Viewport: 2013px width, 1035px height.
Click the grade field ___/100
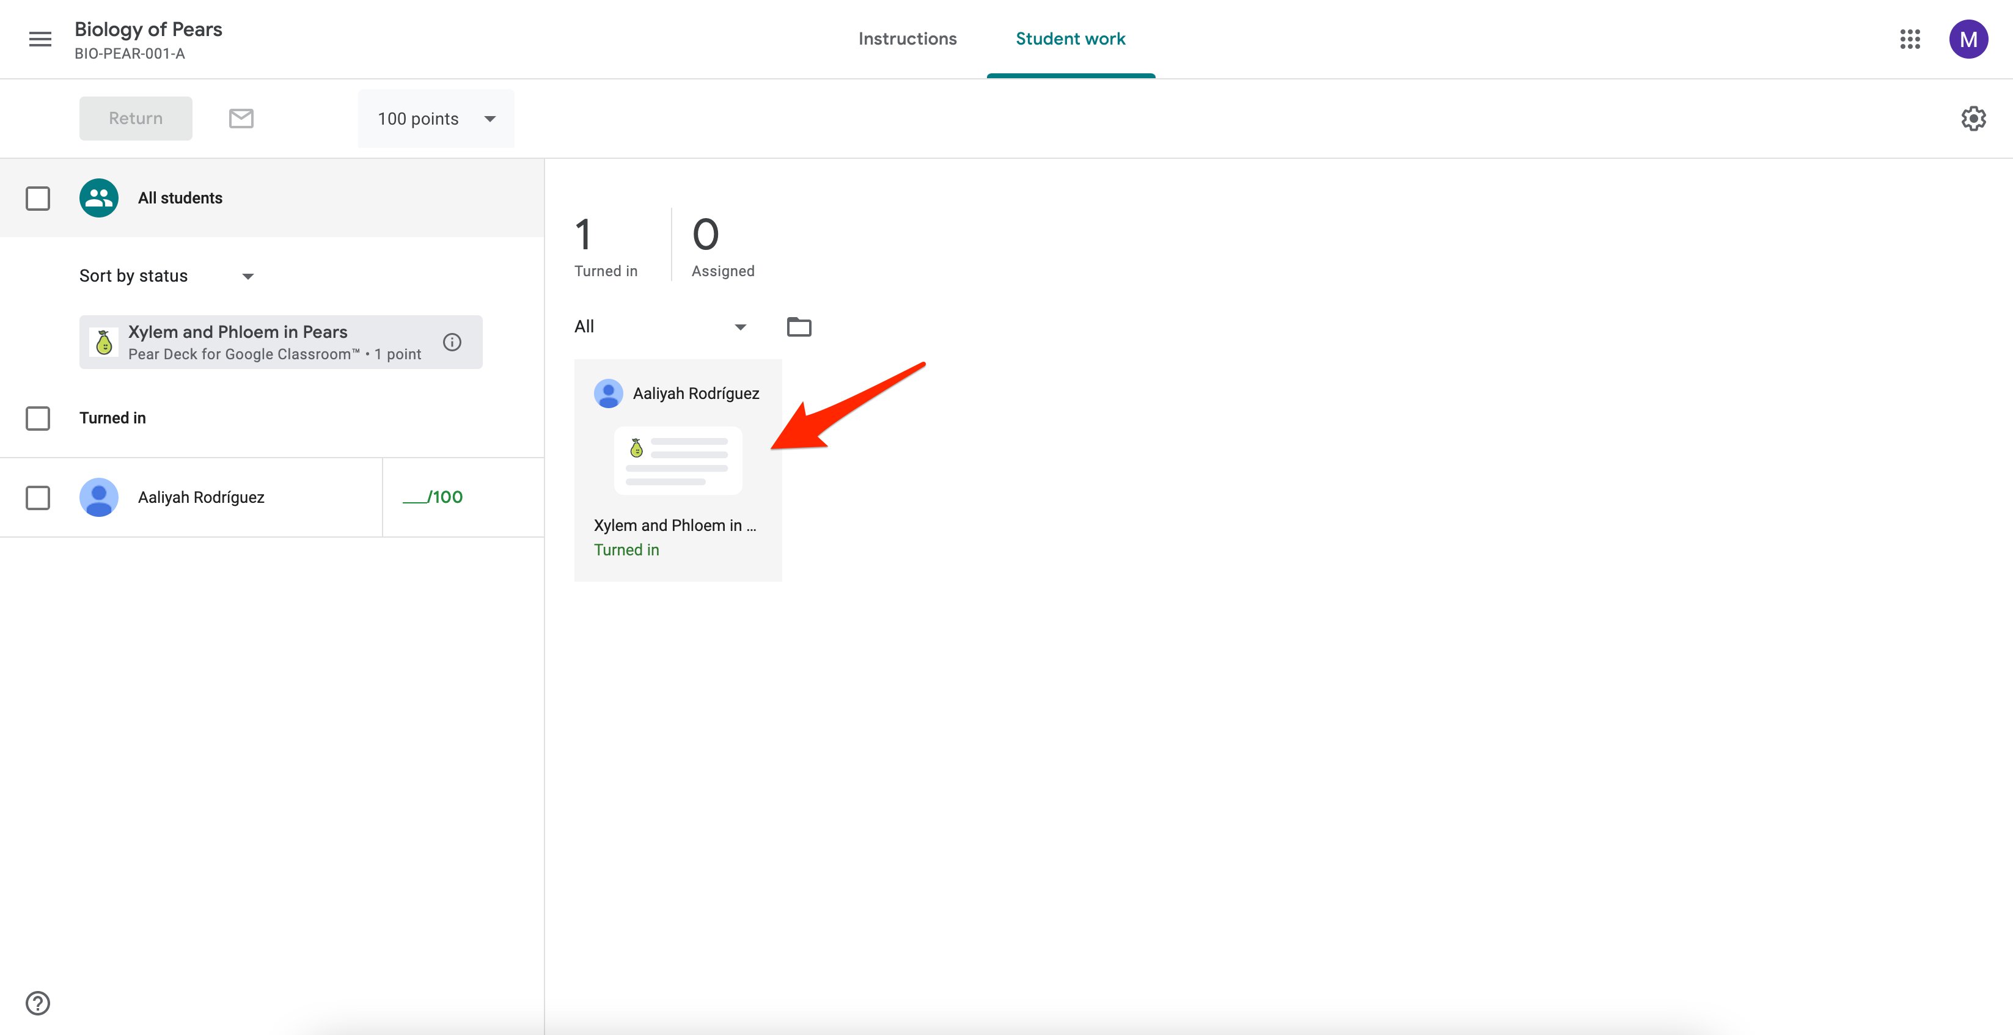[432, 497]
